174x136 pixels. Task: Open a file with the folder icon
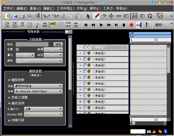pos(15,16)
